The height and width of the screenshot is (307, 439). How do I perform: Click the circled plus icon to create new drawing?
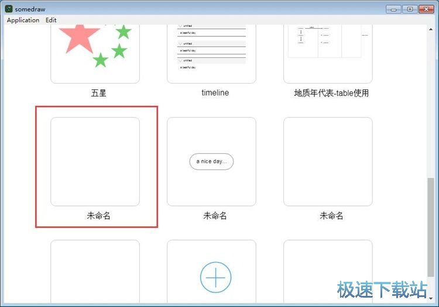pyautogui.click(x=215, y=277)
